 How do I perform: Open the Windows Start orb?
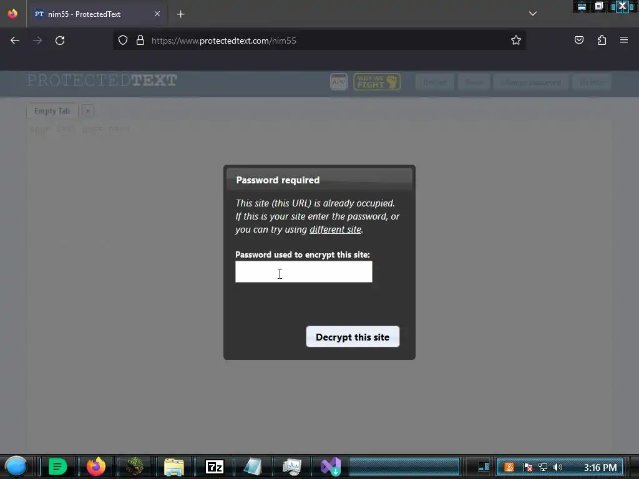(x=16, y=467)
